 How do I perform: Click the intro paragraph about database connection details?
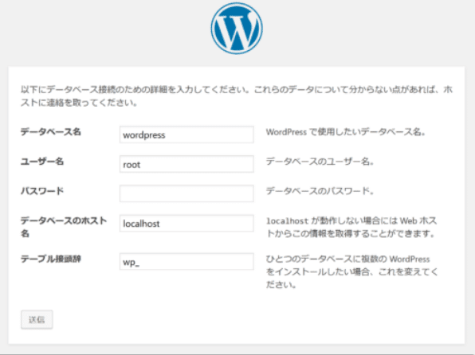pos(237,96)
